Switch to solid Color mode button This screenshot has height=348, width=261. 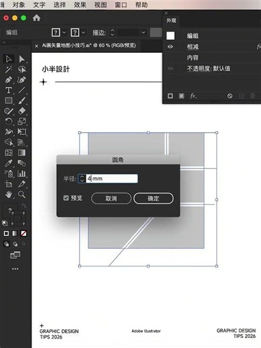coord(6,234)
